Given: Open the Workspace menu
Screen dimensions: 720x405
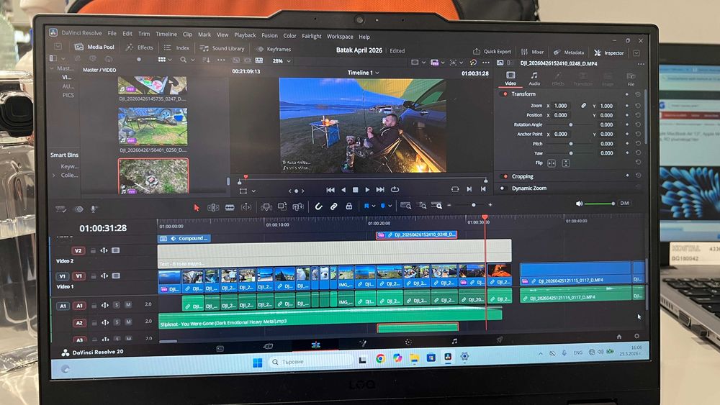Looking at the screenshot, I should coord(340,37).
